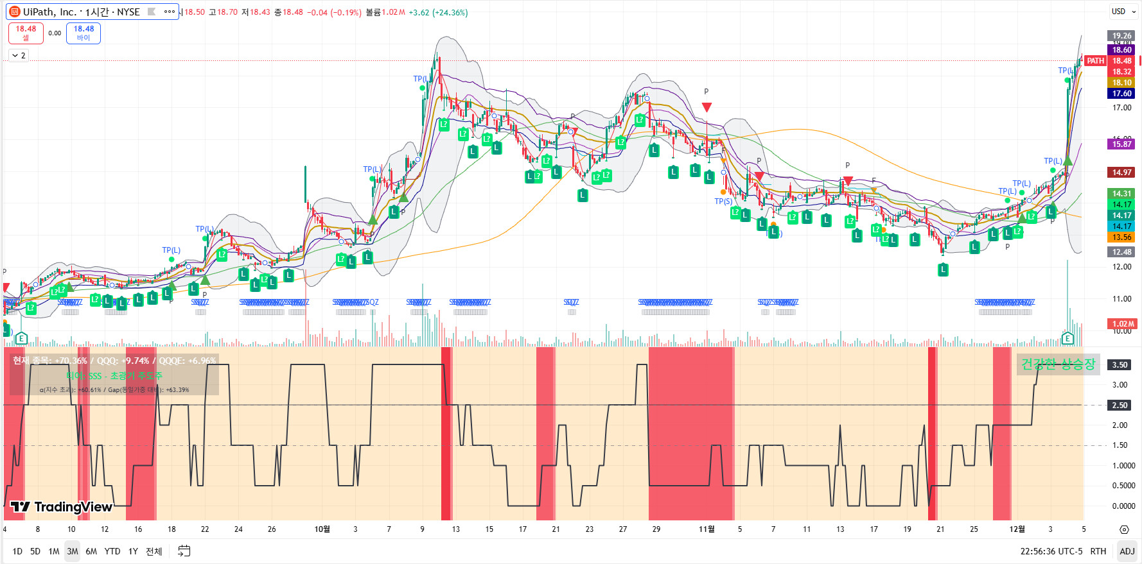Click the gray flag icon beside NYSE
1142x564 pixels.
pos(152,12)
